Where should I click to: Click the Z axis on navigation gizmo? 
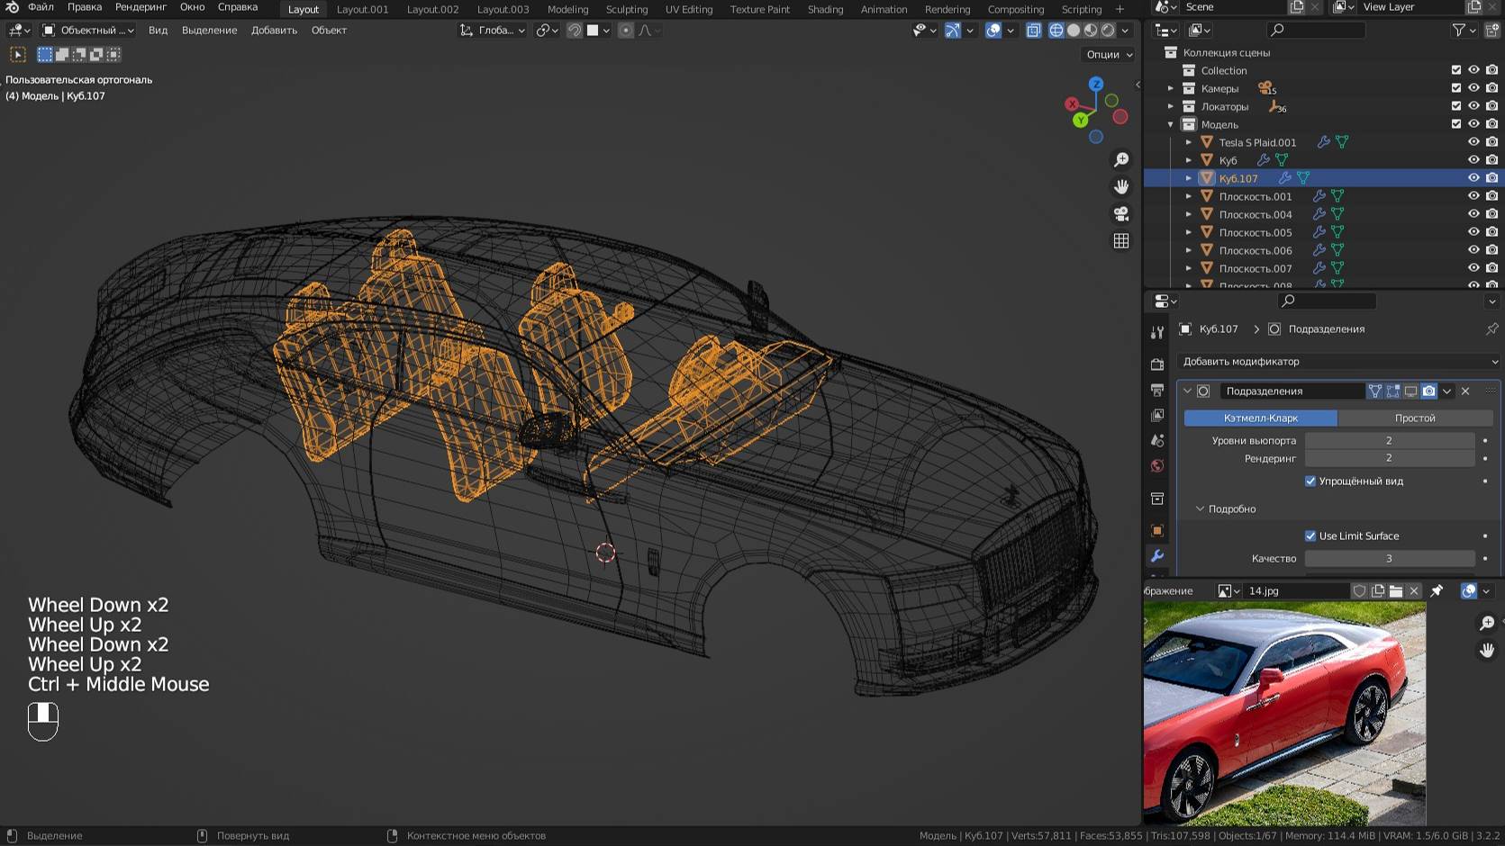tap(1096, 84)
